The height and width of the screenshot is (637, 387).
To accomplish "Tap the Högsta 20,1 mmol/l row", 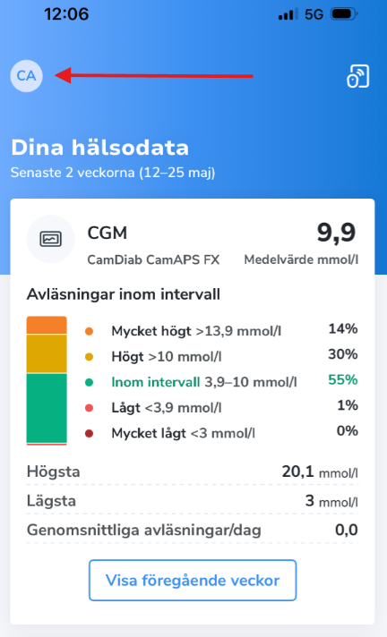I will (193, 471).
